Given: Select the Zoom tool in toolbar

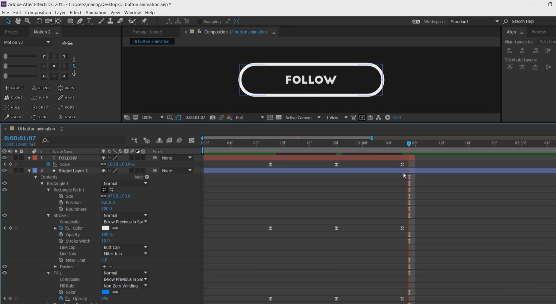Looking at the screenshot, I should (x=28, y=21).
